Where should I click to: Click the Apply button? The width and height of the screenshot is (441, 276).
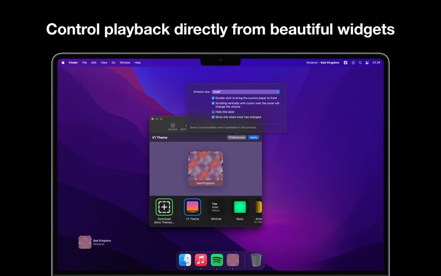[x=254, y=137]
